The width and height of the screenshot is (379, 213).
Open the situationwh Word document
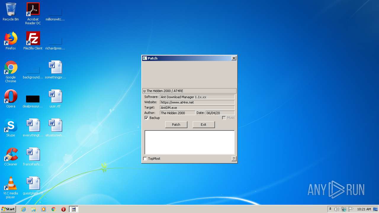click(55, 128)
